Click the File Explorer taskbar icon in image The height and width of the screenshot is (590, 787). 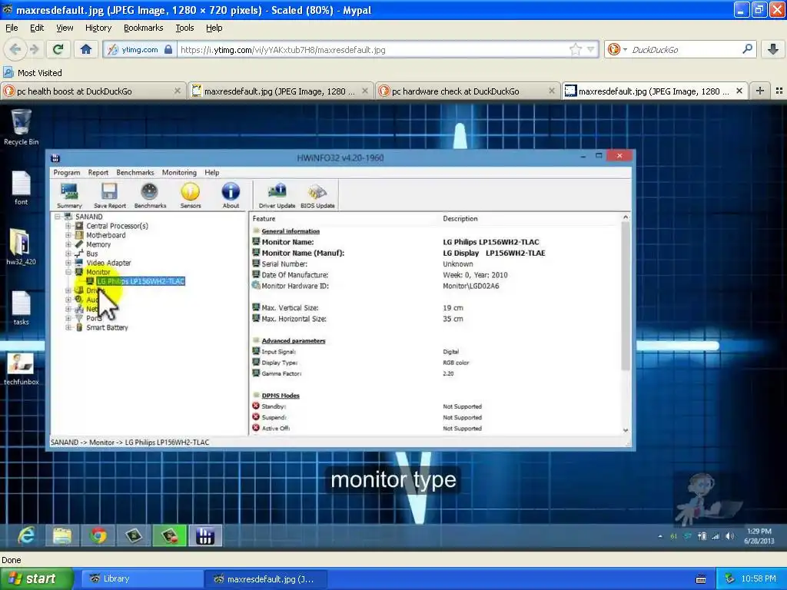tap(62, 535)
